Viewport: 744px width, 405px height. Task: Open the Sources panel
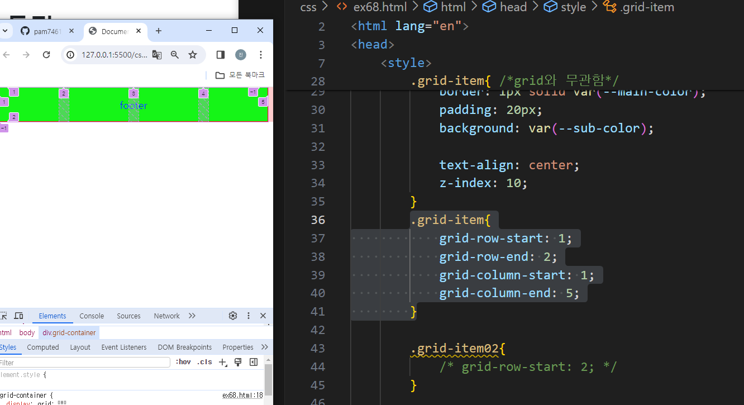tap(128, 316)
